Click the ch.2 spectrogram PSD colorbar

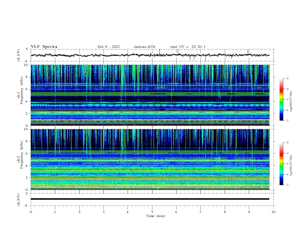(x=281, y=164)
